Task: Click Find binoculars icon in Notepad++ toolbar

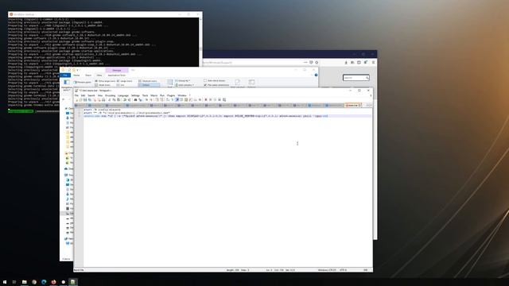Action: (135, 100)
